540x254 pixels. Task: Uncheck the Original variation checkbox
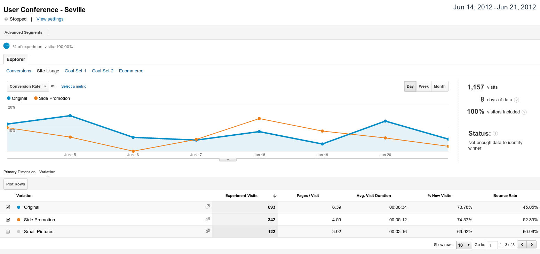click(8, 207)
